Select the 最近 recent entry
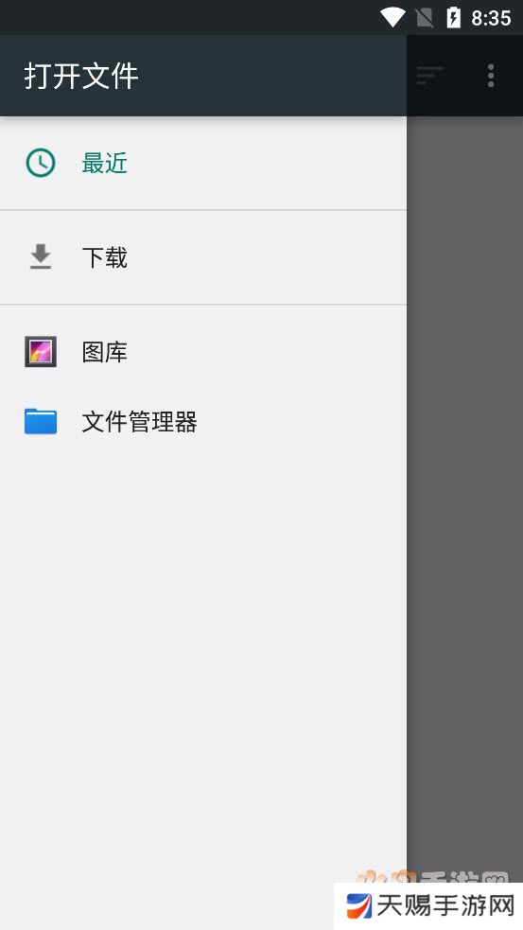 tap(202, 163)
